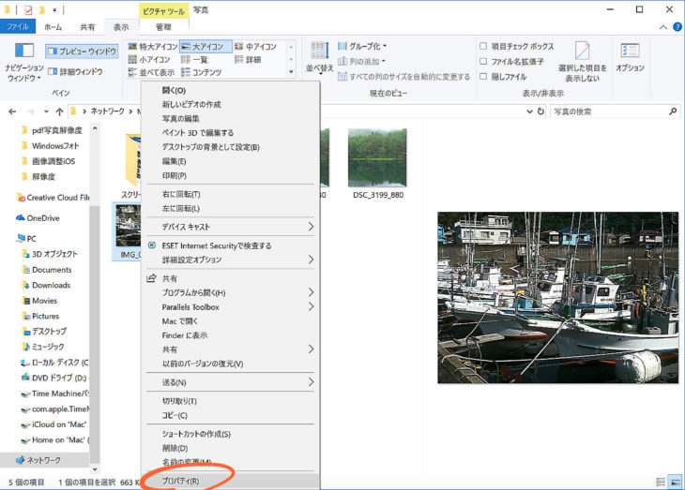
Task: Toggle the item check boxes (項目チェック ボックス) checkbox
Action: (x=483, y=47)
